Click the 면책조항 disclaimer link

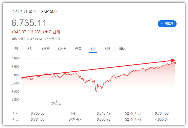[x=54, y=39]
